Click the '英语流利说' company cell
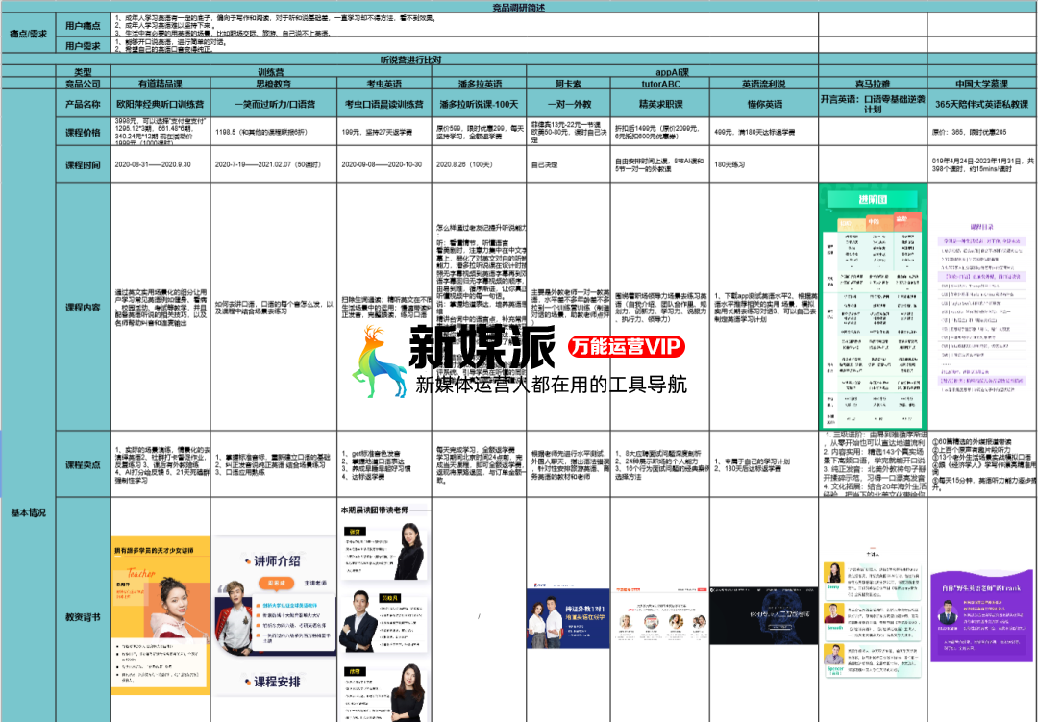Viewport: 1038px width, 722px height. pyautogui.click(x=763, y=84)
